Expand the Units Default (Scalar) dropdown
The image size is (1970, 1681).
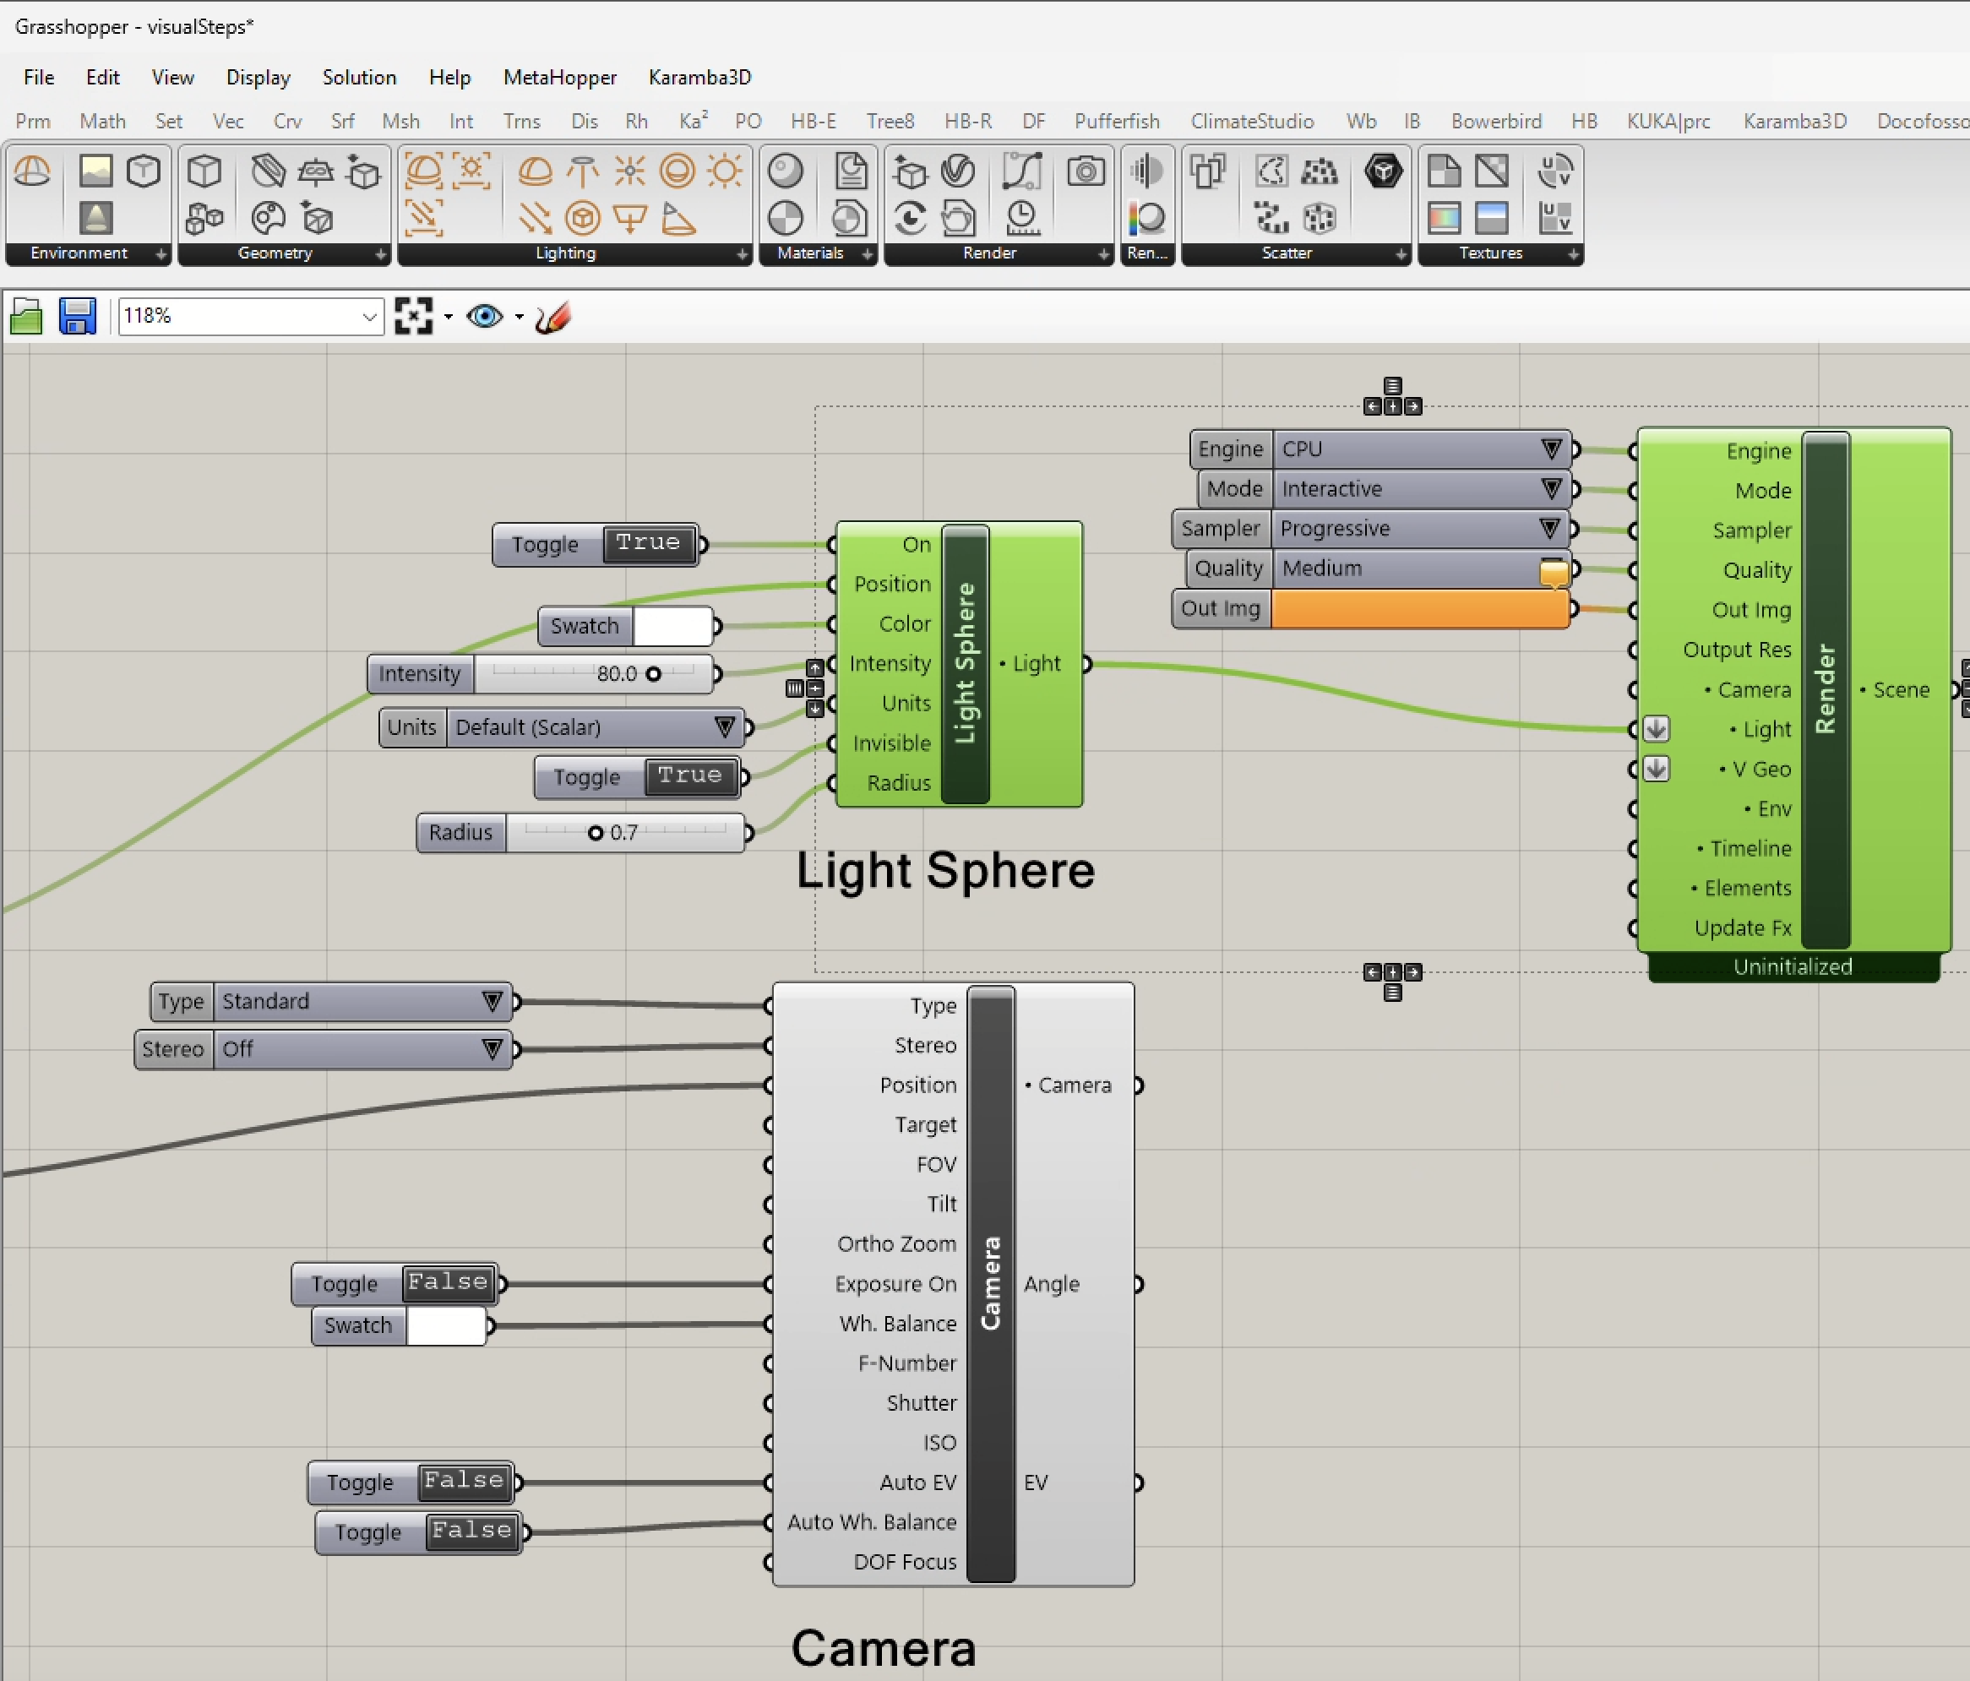point(725,727)
